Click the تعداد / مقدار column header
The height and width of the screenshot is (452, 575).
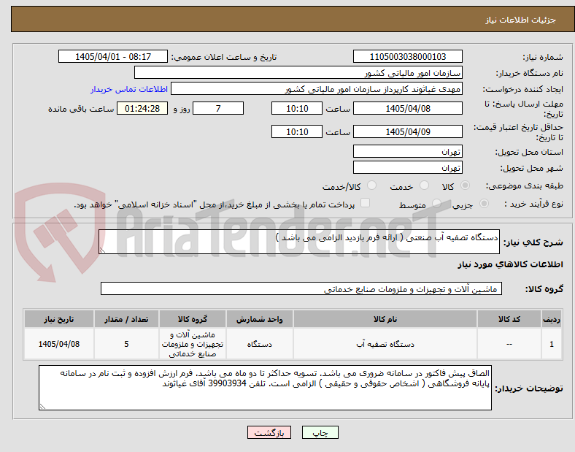[126, 319]
